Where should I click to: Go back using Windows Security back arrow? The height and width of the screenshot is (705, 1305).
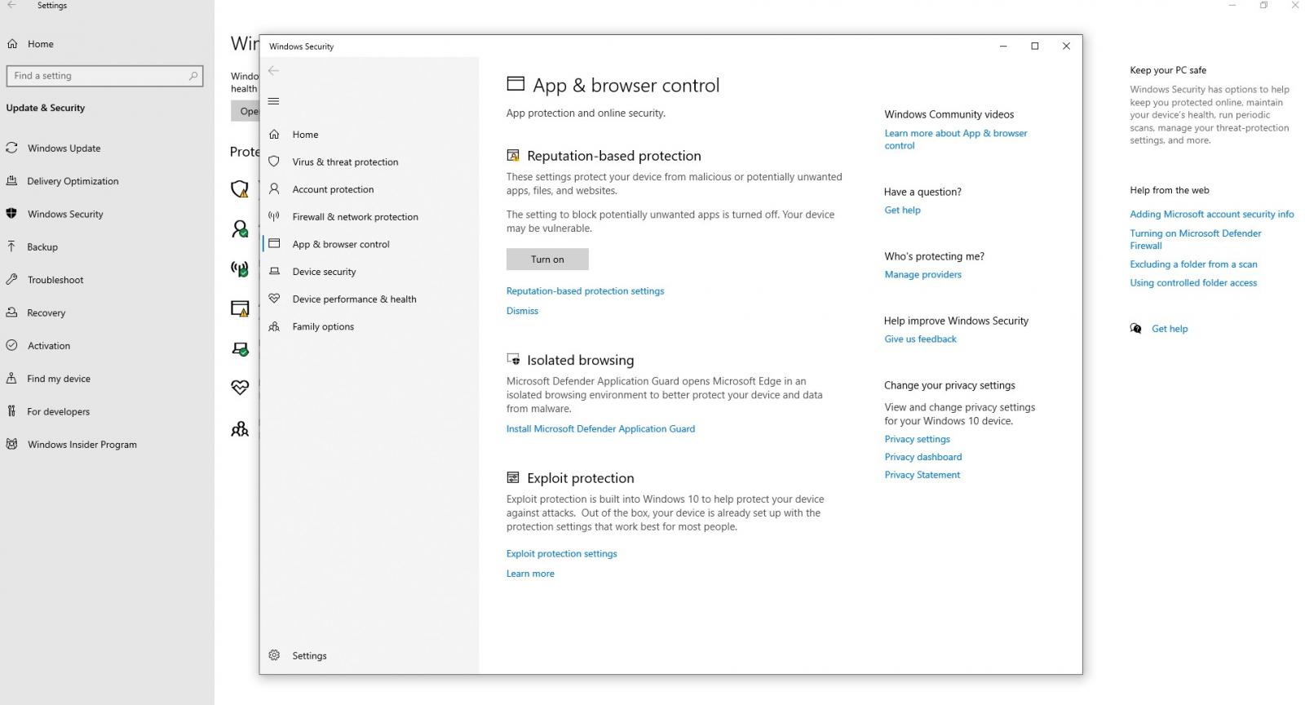coord(273,71)
